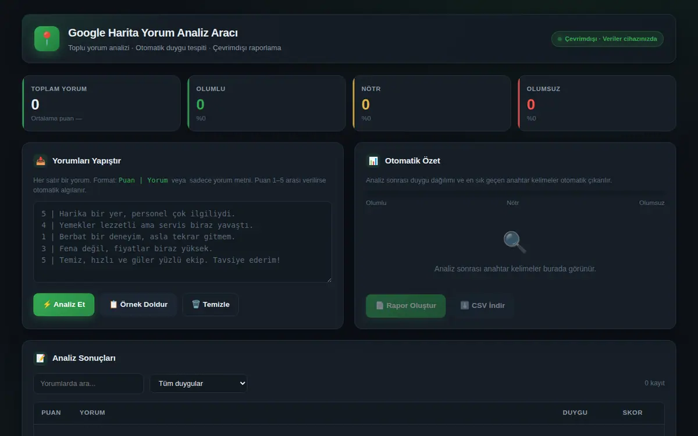Focus the Yorumlarda ara search field
The image size is (698, 436).
click(88, 384)
